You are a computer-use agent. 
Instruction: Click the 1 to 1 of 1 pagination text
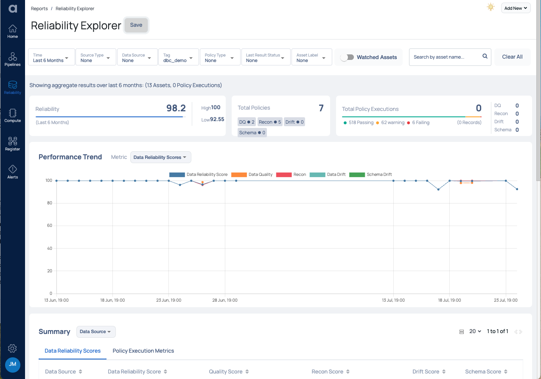[x=497, y=331]
